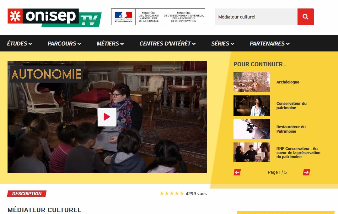Expand the SÉRIES navigation dropdown
The image size is (338, 214).
[222, 43]
